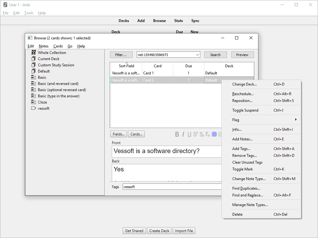Click the Italic formatting icon

(183, 134)
